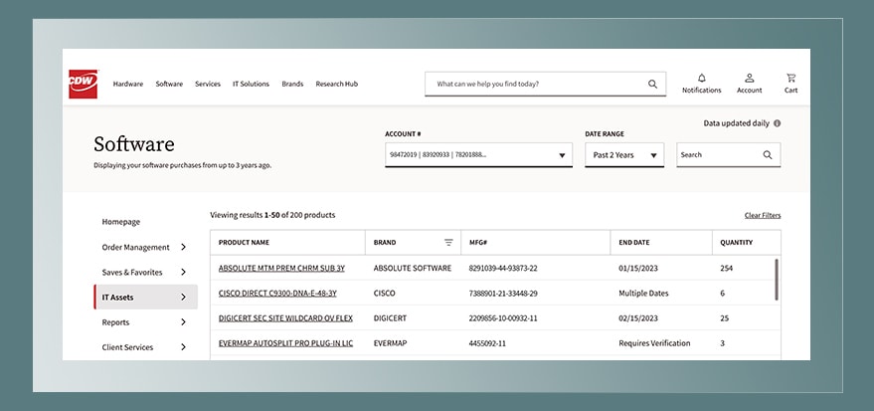Click MFG# 7388901-21-33448-29
The height and width of the screenshot is (411, 874).
click(x=503, y=294)
